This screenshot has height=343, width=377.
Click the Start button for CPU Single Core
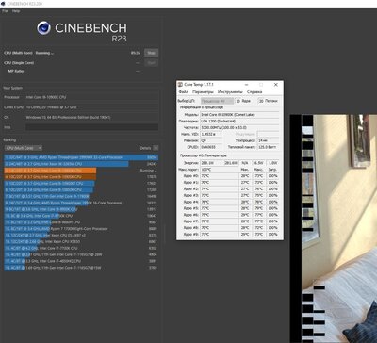[x=151, y=63]
